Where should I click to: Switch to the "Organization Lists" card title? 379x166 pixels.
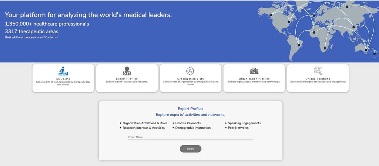coord(190,79)
